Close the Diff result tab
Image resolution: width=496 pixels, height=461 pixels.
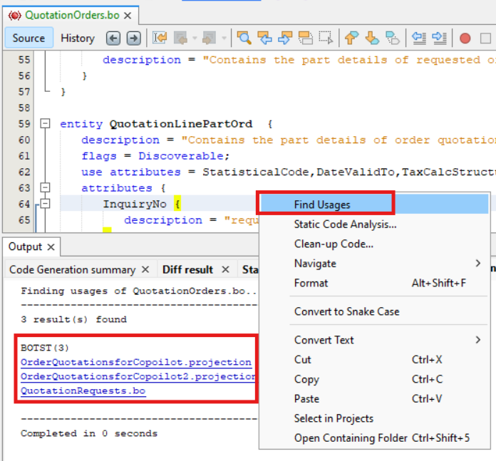point(225,270)
